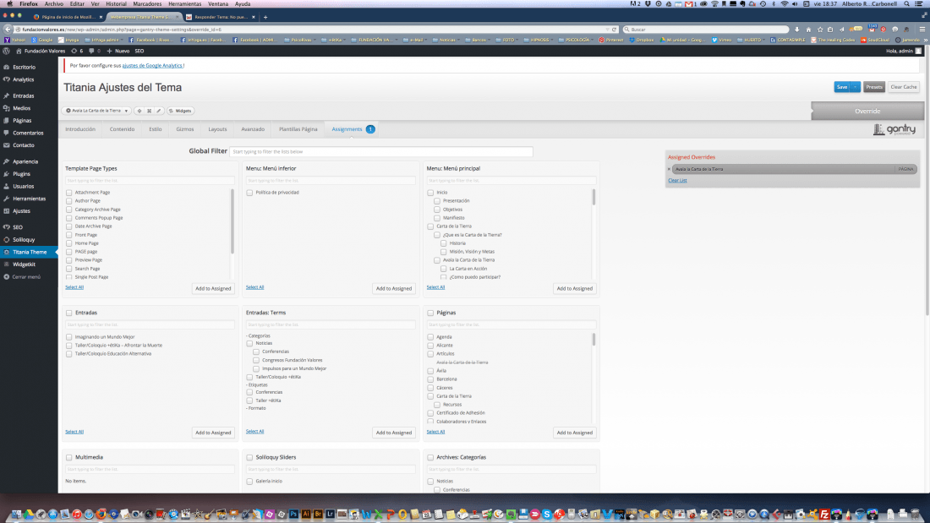Click the Template Page Types list scrollbar
Image resolution: width=930 pixels, height=523 pixels.
[x=232, y=221]
